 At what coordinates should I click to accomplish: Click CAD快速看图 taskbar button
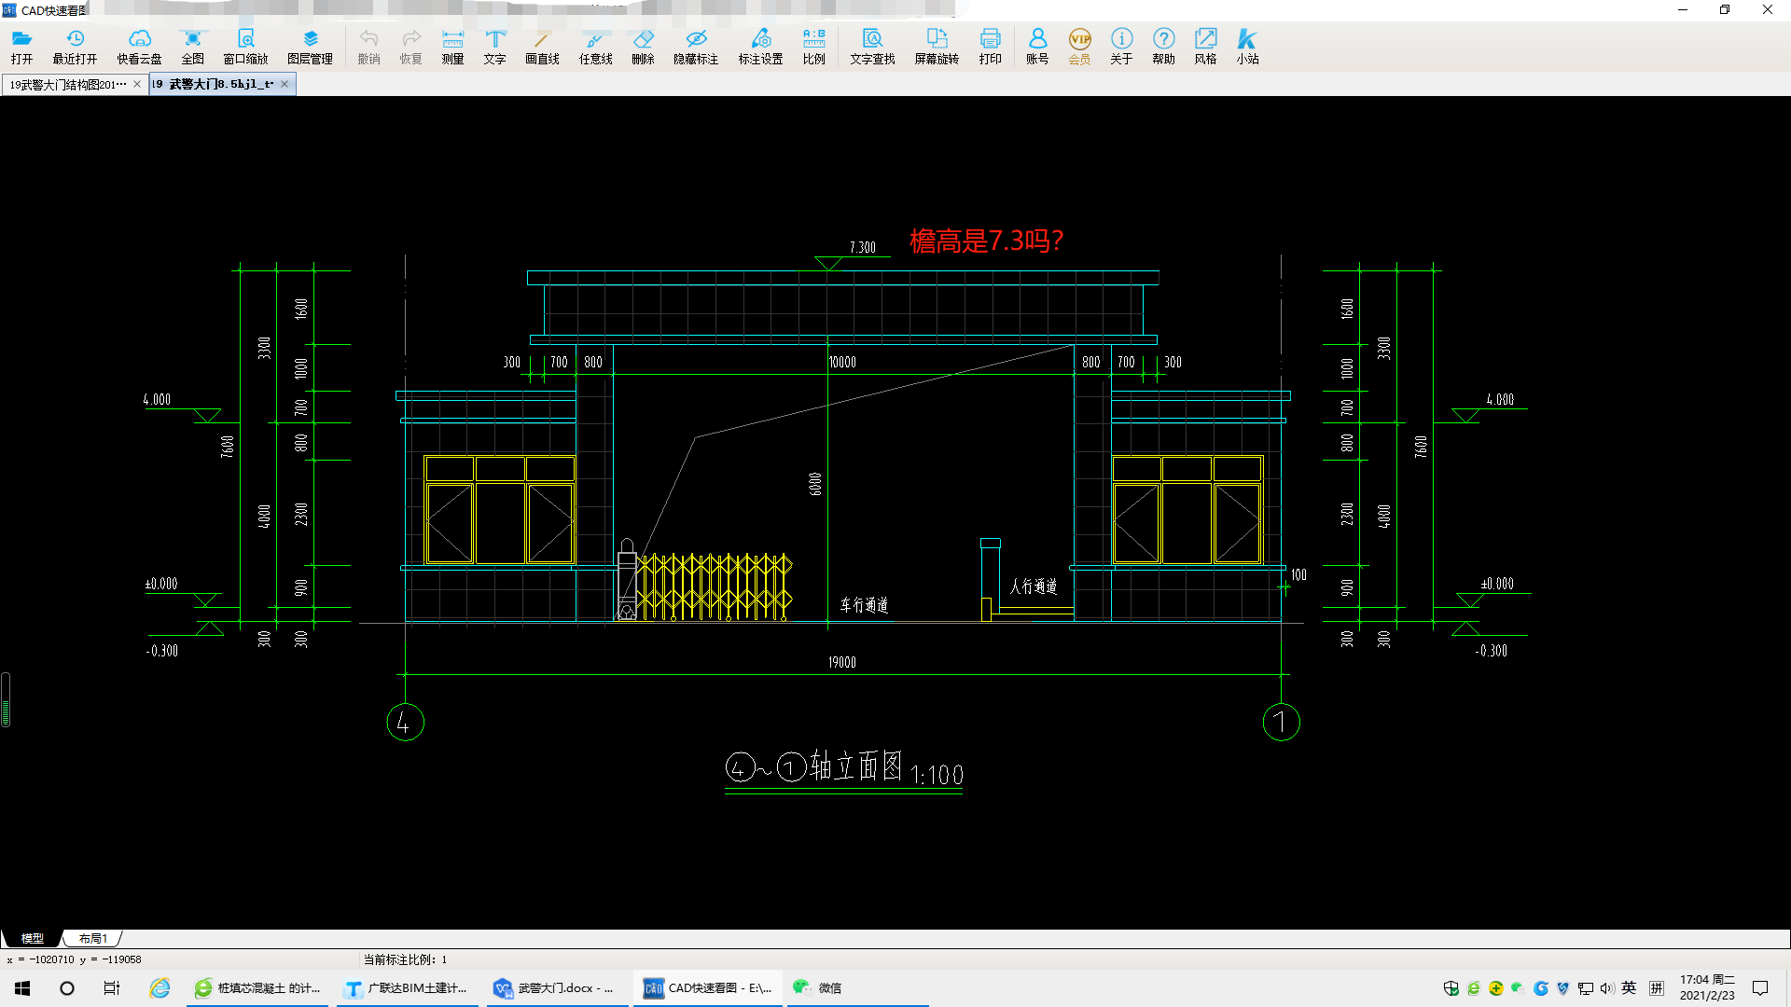click(707, 988)
